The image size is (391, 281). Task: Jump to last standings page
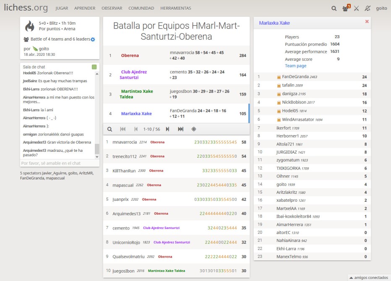point(180,129)
